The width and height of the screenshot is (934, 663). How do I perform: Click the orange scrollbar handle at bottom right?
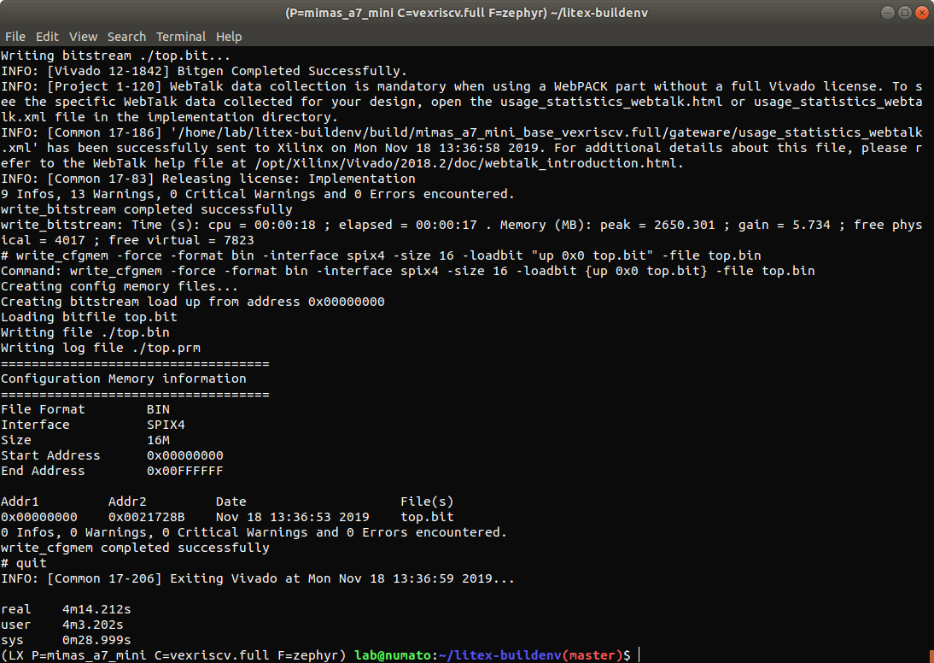929,656
